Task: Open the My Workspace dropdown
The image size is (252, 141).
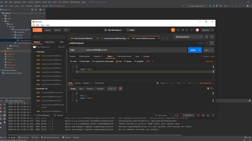Action: 114,30
